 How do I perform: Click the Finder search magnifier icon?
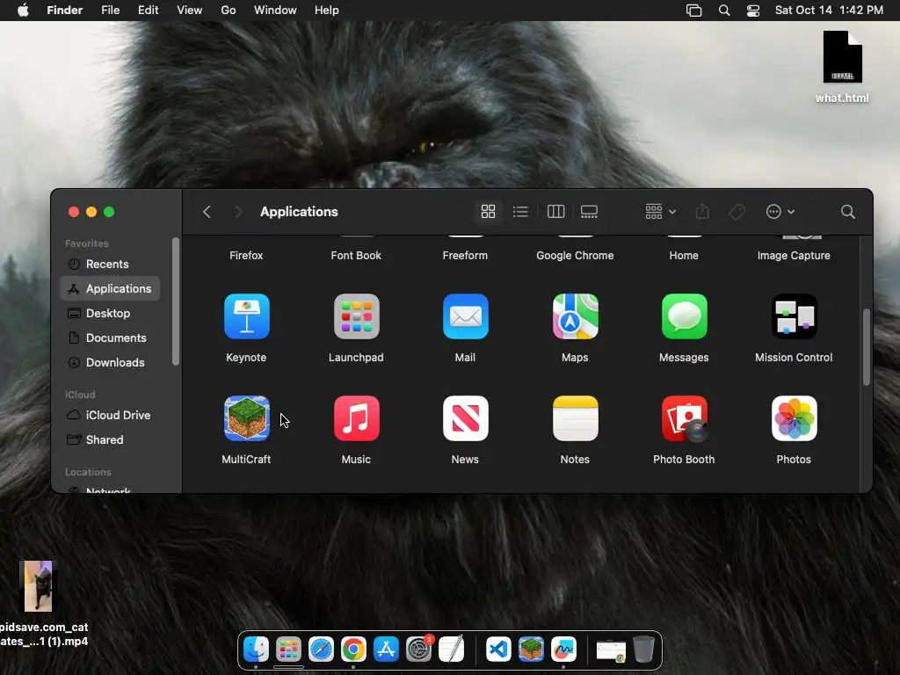[x=848, y=212]
